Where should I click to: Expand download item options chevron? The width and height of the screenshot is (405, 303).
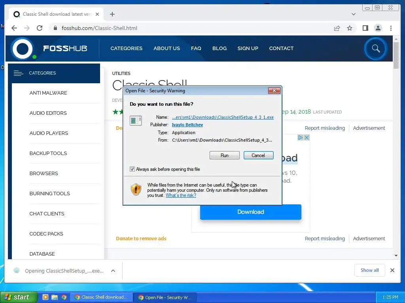pos(113,271)
